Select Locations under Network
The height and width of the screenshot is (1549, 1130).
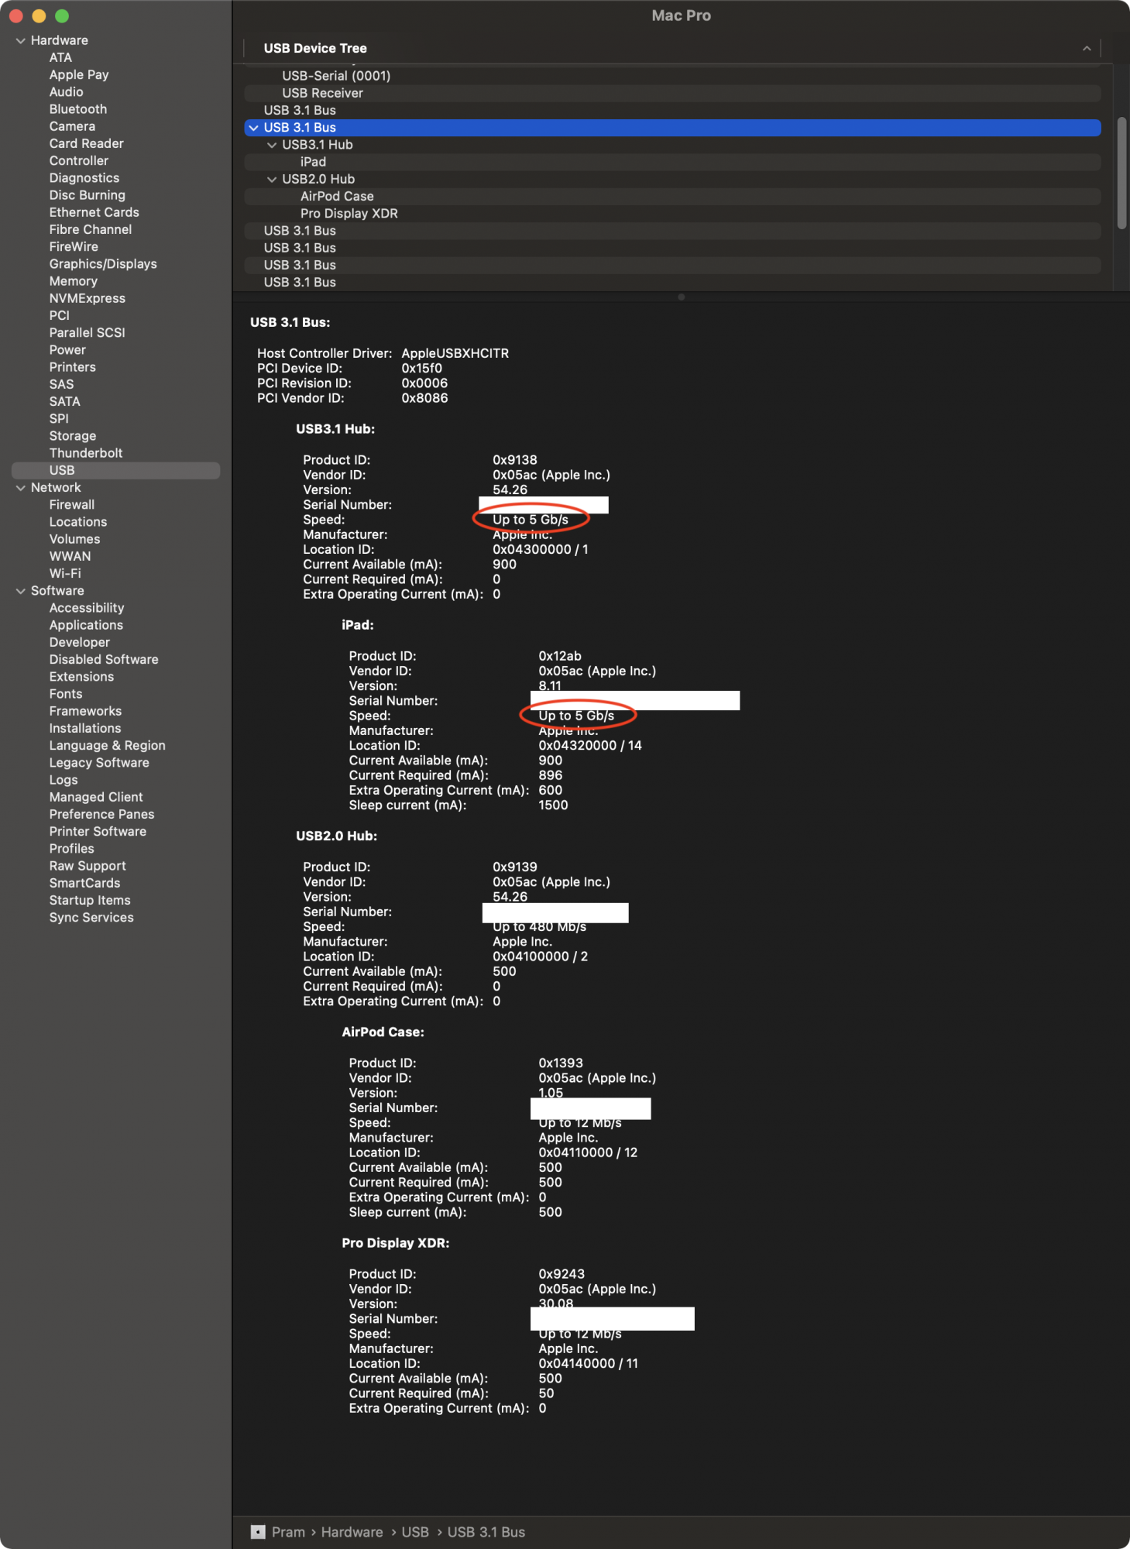coord(78,522)
